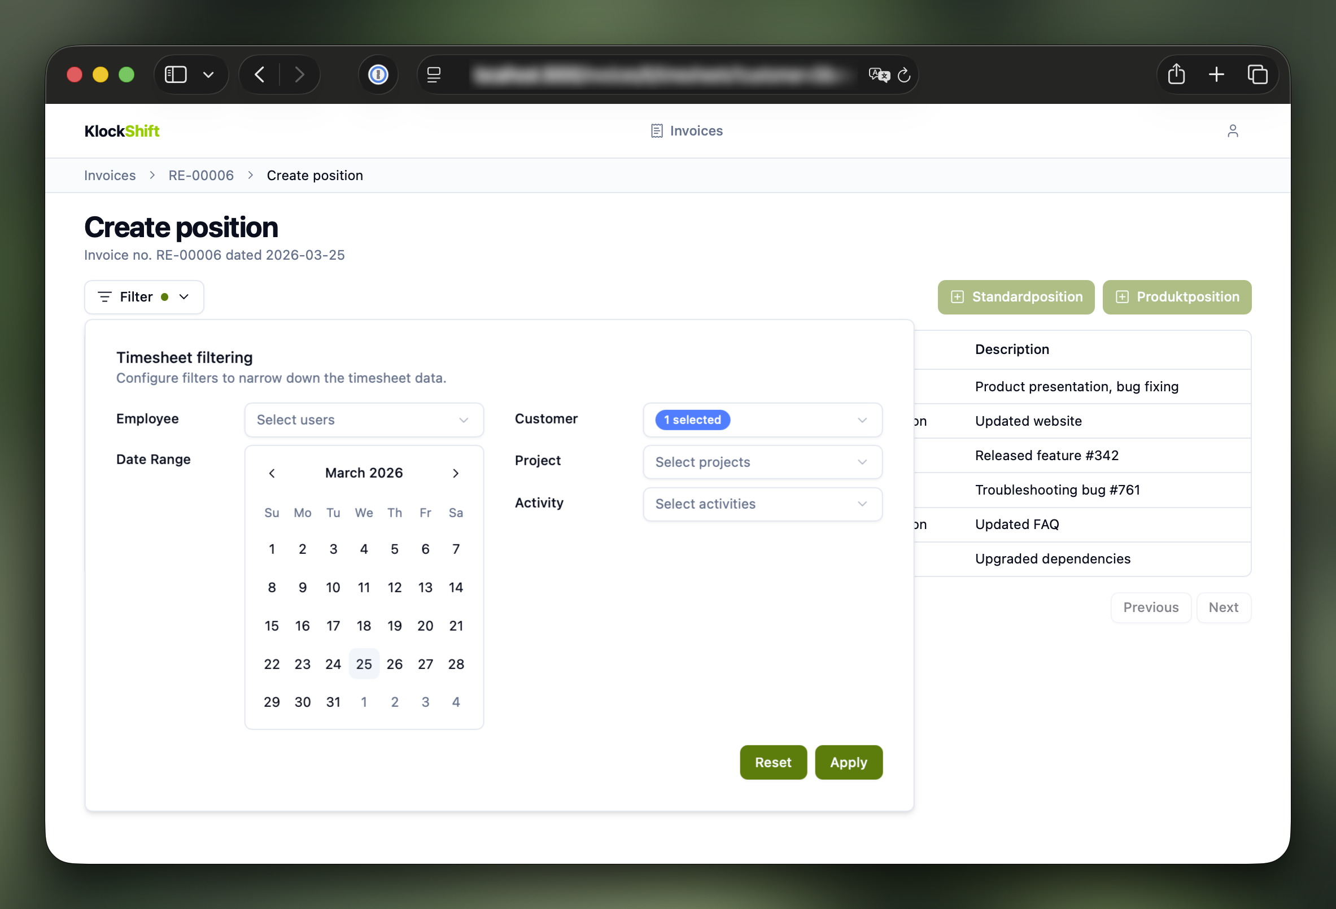Screen dimensions: 1336x909
Task: Navigate to Invoices in the breadcrumb
Action: pyautogui.click(x=109, y=175)
